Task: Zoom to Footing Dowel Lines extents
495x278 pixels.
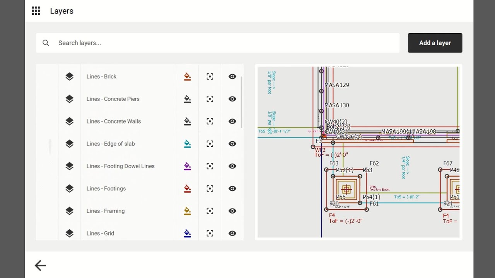Action: pos(210,166)
